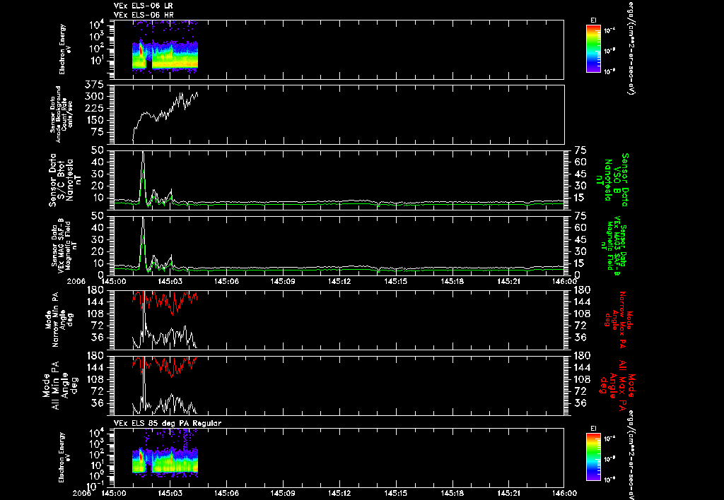The width and height of the screenshot is (724, 500).
Task: Click the 'ergs/(cm**2-sr-sec-eV)' units label beside the ELS-06 color bar
Action: click(x=630, y=47)
